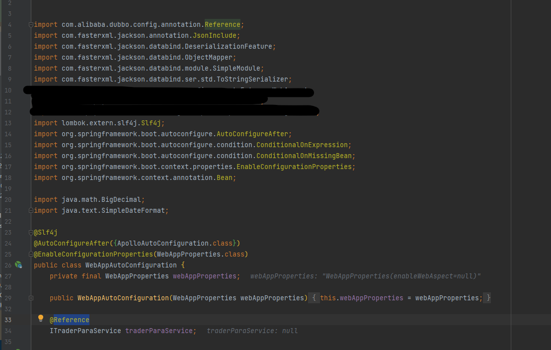Click the Reference class name in the dubbo import
The height and width of the screenshot is (350, 551).
point(223,25)
